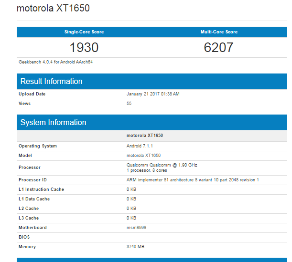The width and height of the screenshot is (292, 262).
Task: Select the L2 Cache label
Action: (x=29, y=209)
